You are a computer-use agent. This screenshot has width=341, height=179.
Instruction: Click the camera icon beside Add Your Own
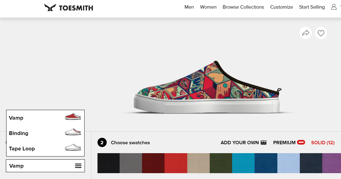pos(264,142)
